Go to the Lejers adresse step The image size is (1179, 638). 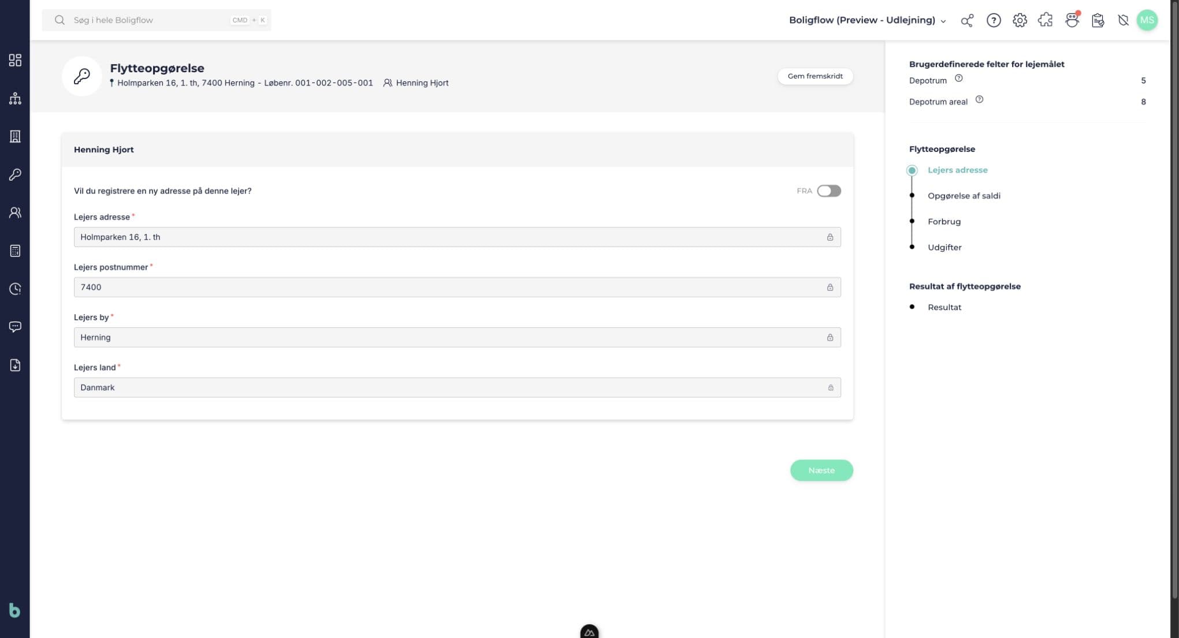click(x=957, y=170)
